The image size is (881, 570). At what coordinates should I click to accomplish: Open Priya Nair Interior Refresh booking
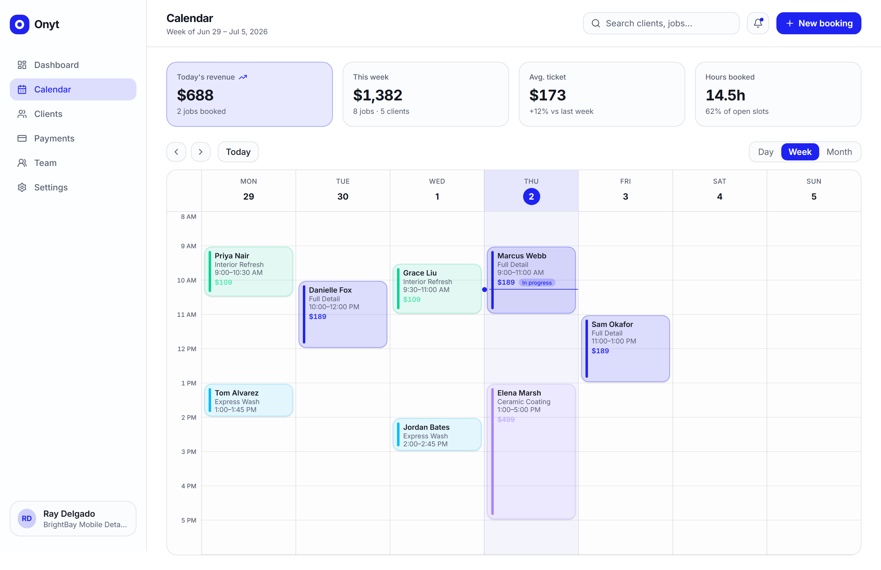(248, 271)
